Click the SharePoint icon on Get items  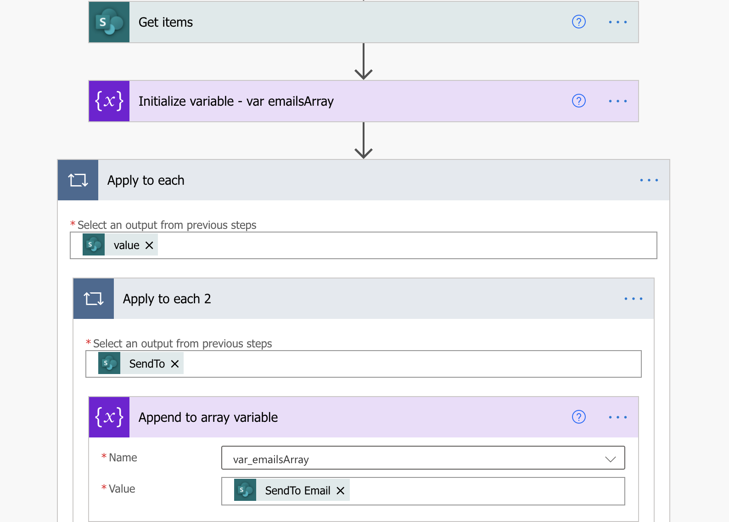(109, 22)
